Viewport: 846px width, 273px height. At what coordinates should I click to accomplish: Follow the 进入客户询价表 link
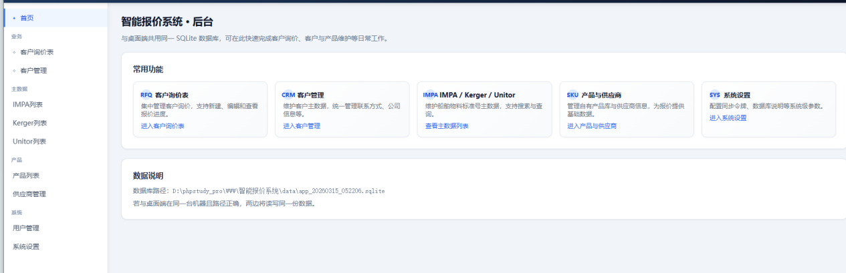(x=163, y=125)
